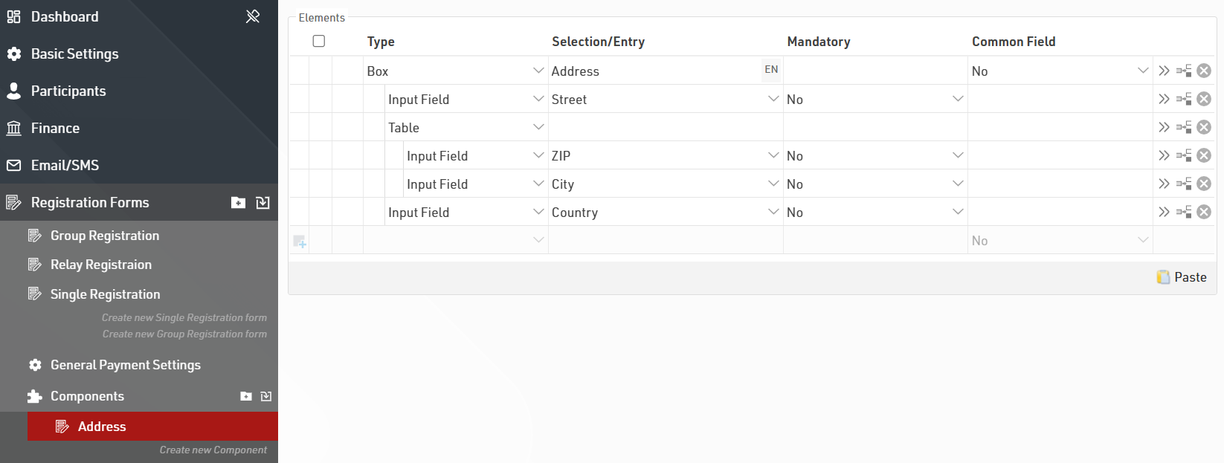The image size is (1224, 463).
Task: Click hierarchy icon on Country row
Action: coord(1184,212)
